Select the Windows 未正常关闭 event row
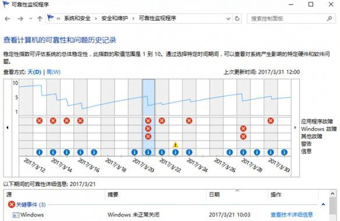Image resolution: width=340 pixels, height=221 pixels. coord(166,215)
